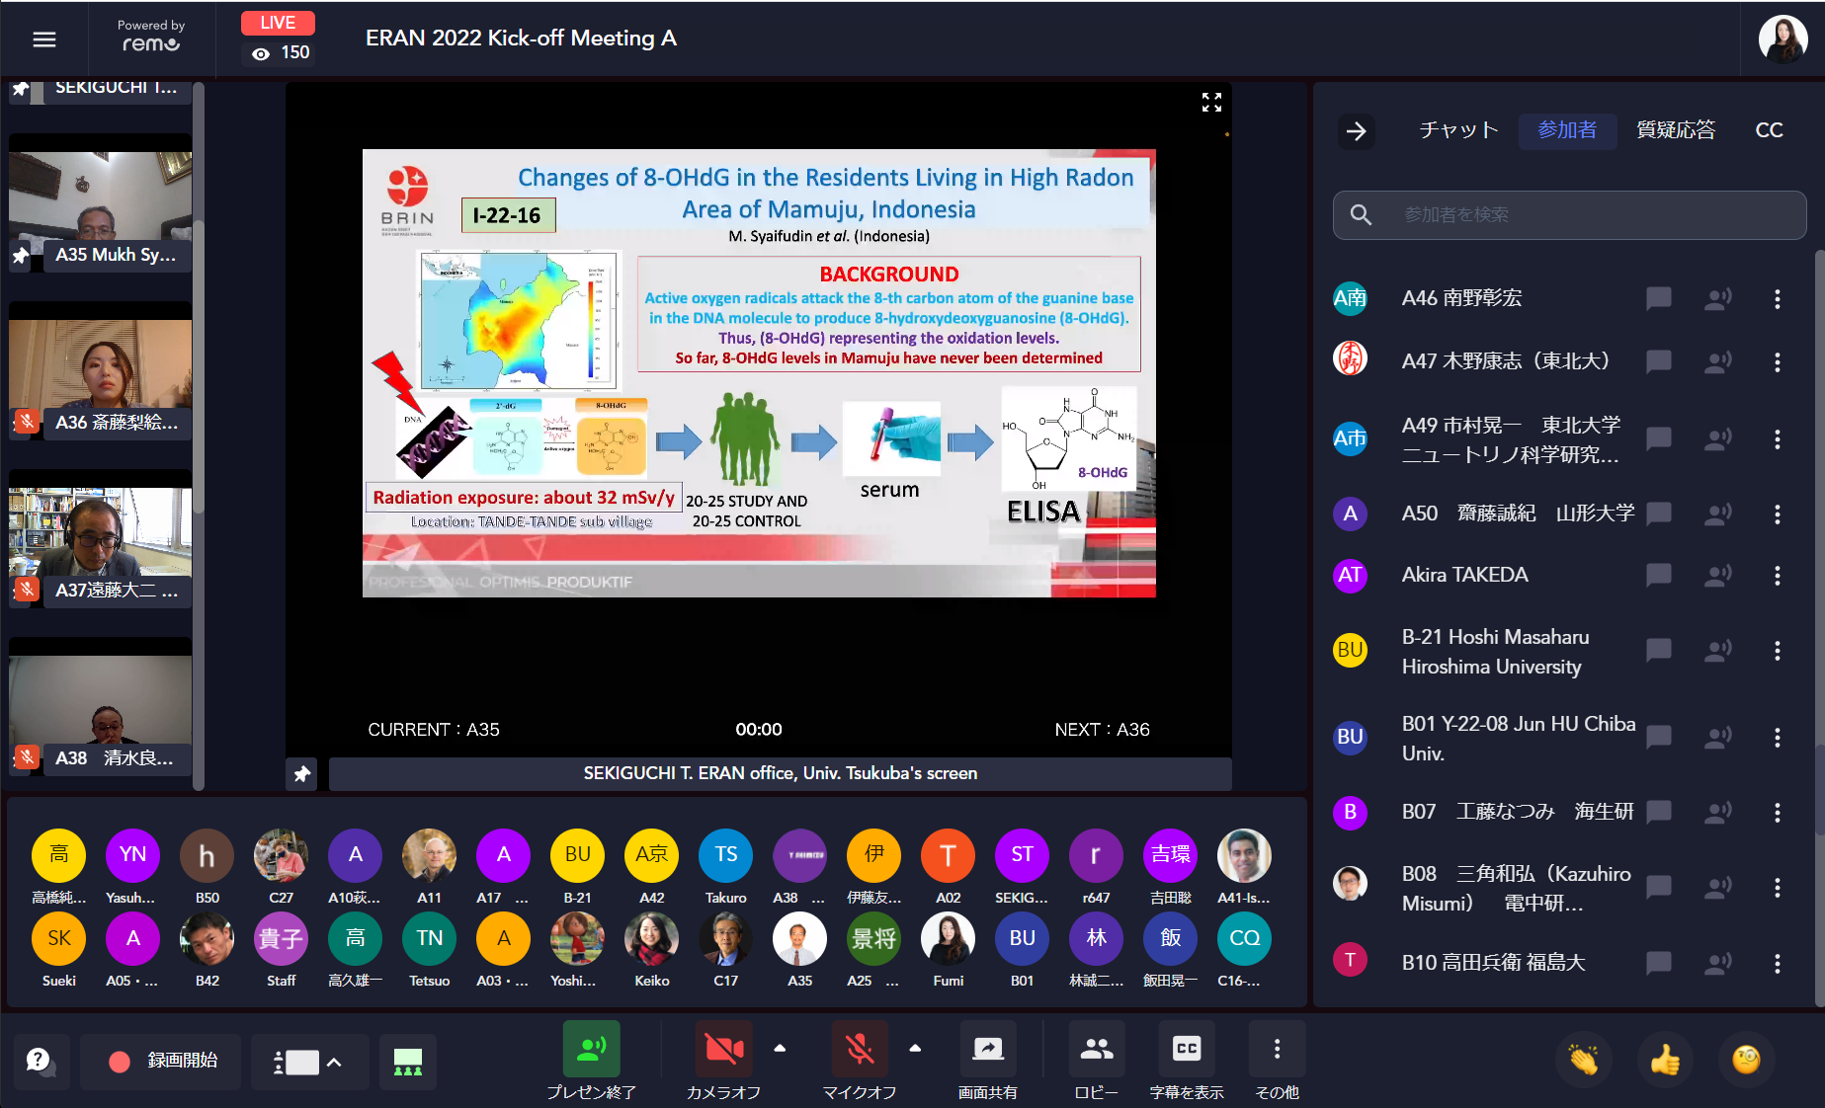Open the ロビー lobby
This screenshot has height=1108, width=1825.
1096,1063
